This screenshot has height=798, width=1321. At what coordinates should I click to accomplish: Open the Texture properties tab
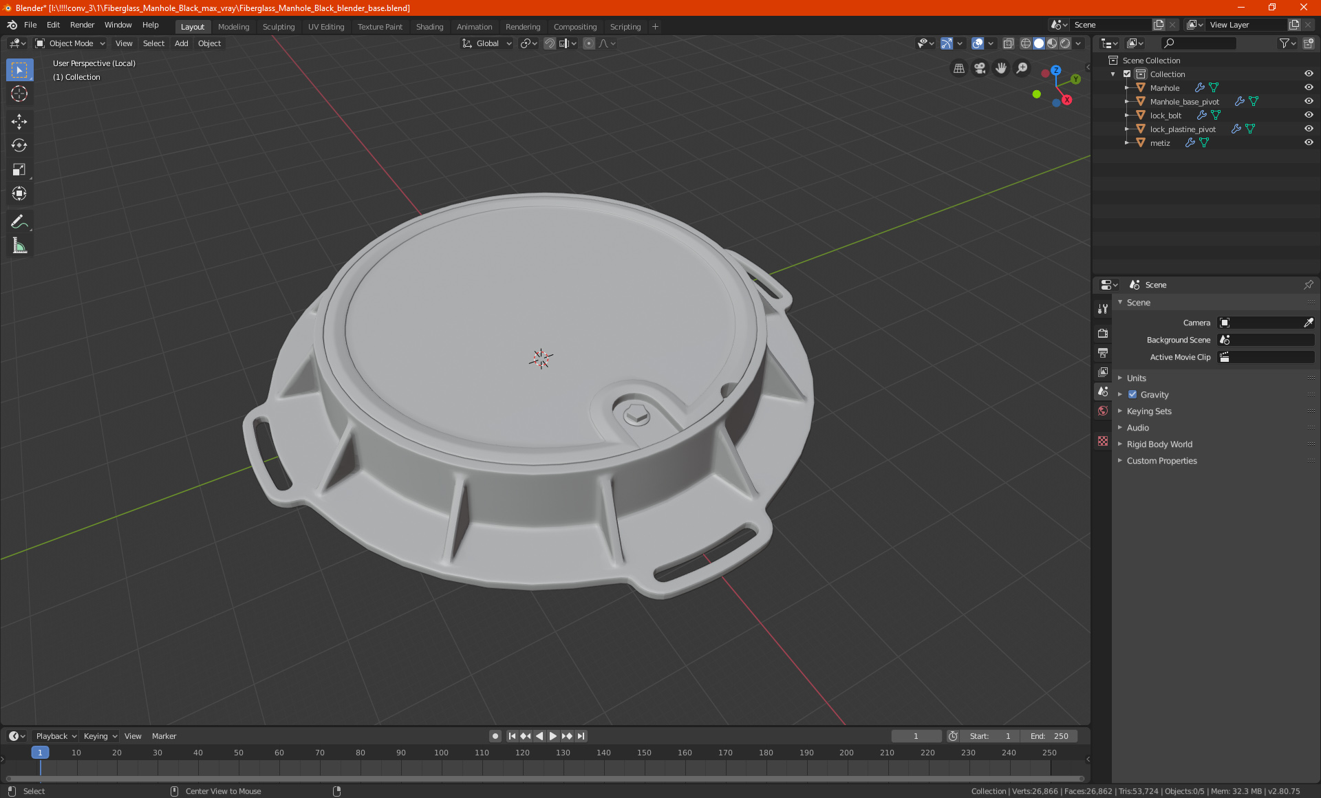tap(1103, 441)
